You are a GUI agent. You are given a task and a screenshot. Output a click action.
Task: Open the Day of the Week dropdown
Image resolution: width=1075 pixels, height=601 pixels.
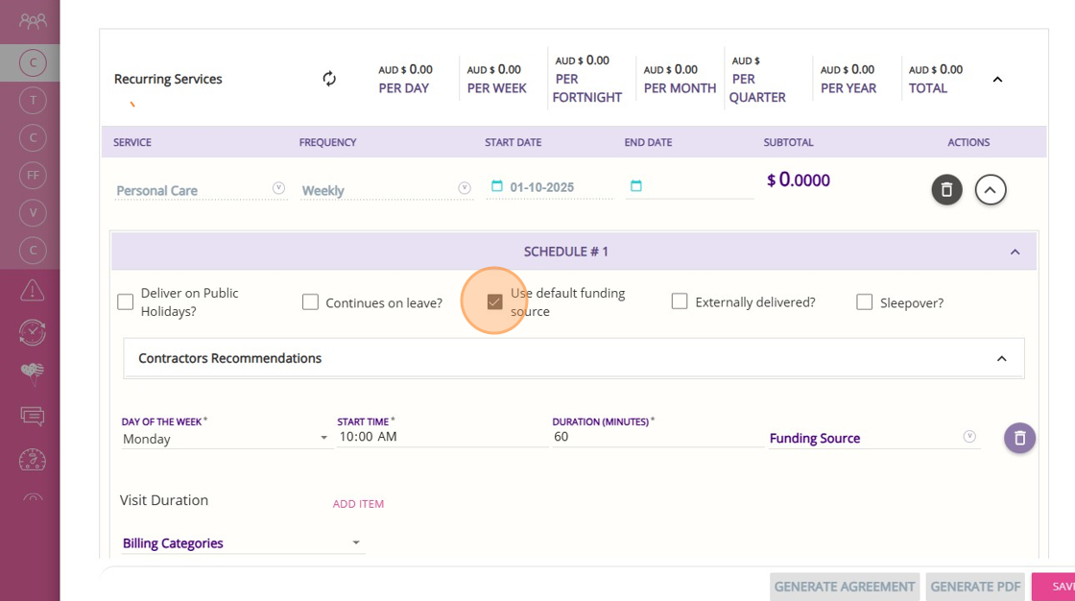tap(227, 439)
